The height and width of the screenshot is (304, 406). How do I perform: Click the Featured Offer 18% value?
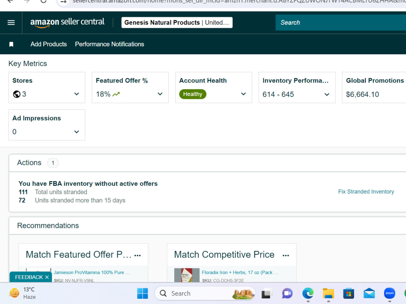coord(103,94)
